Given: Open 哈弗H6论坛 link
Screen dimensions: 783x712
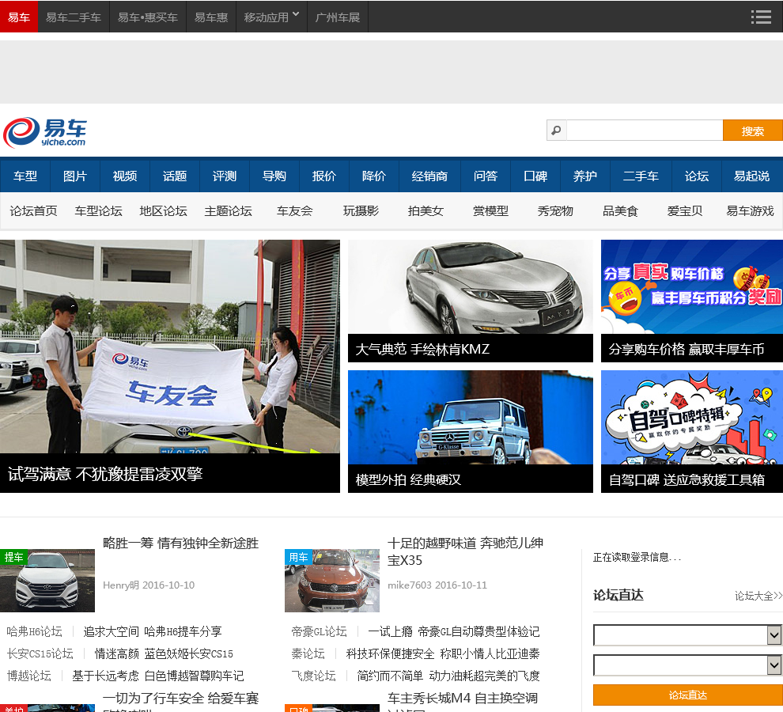Looking at the screenshot, I should click(35, 631).
